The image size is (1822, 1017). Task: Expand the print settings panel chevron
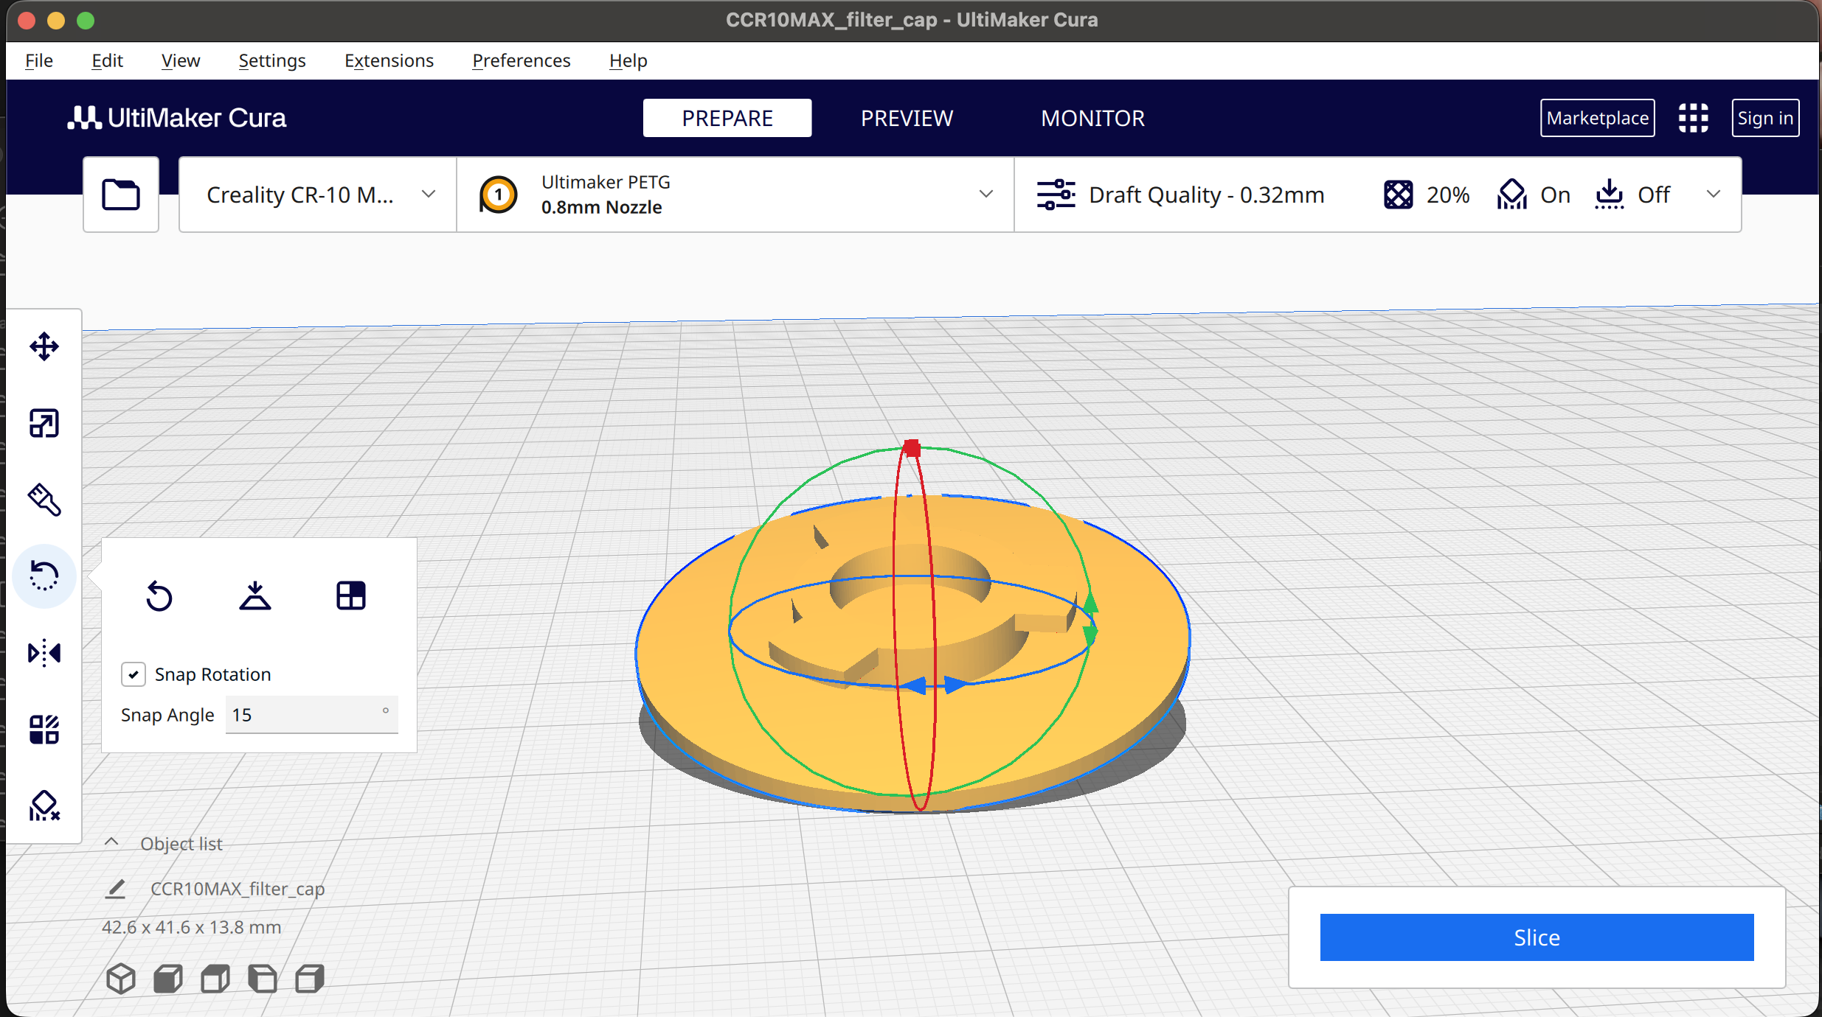(1714, 195)
